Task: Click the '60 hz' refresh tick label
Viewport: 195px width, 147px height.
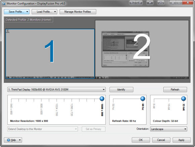Action: point(143,107)
